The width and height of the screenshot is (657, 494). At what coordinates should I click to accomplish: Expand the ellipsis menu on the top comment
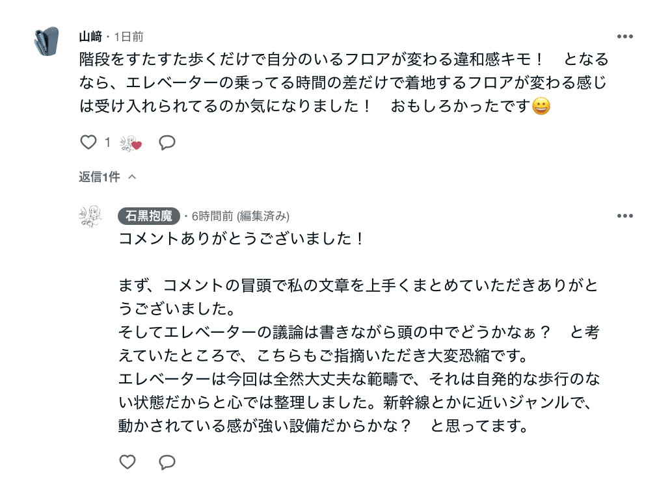click(625, 36)
